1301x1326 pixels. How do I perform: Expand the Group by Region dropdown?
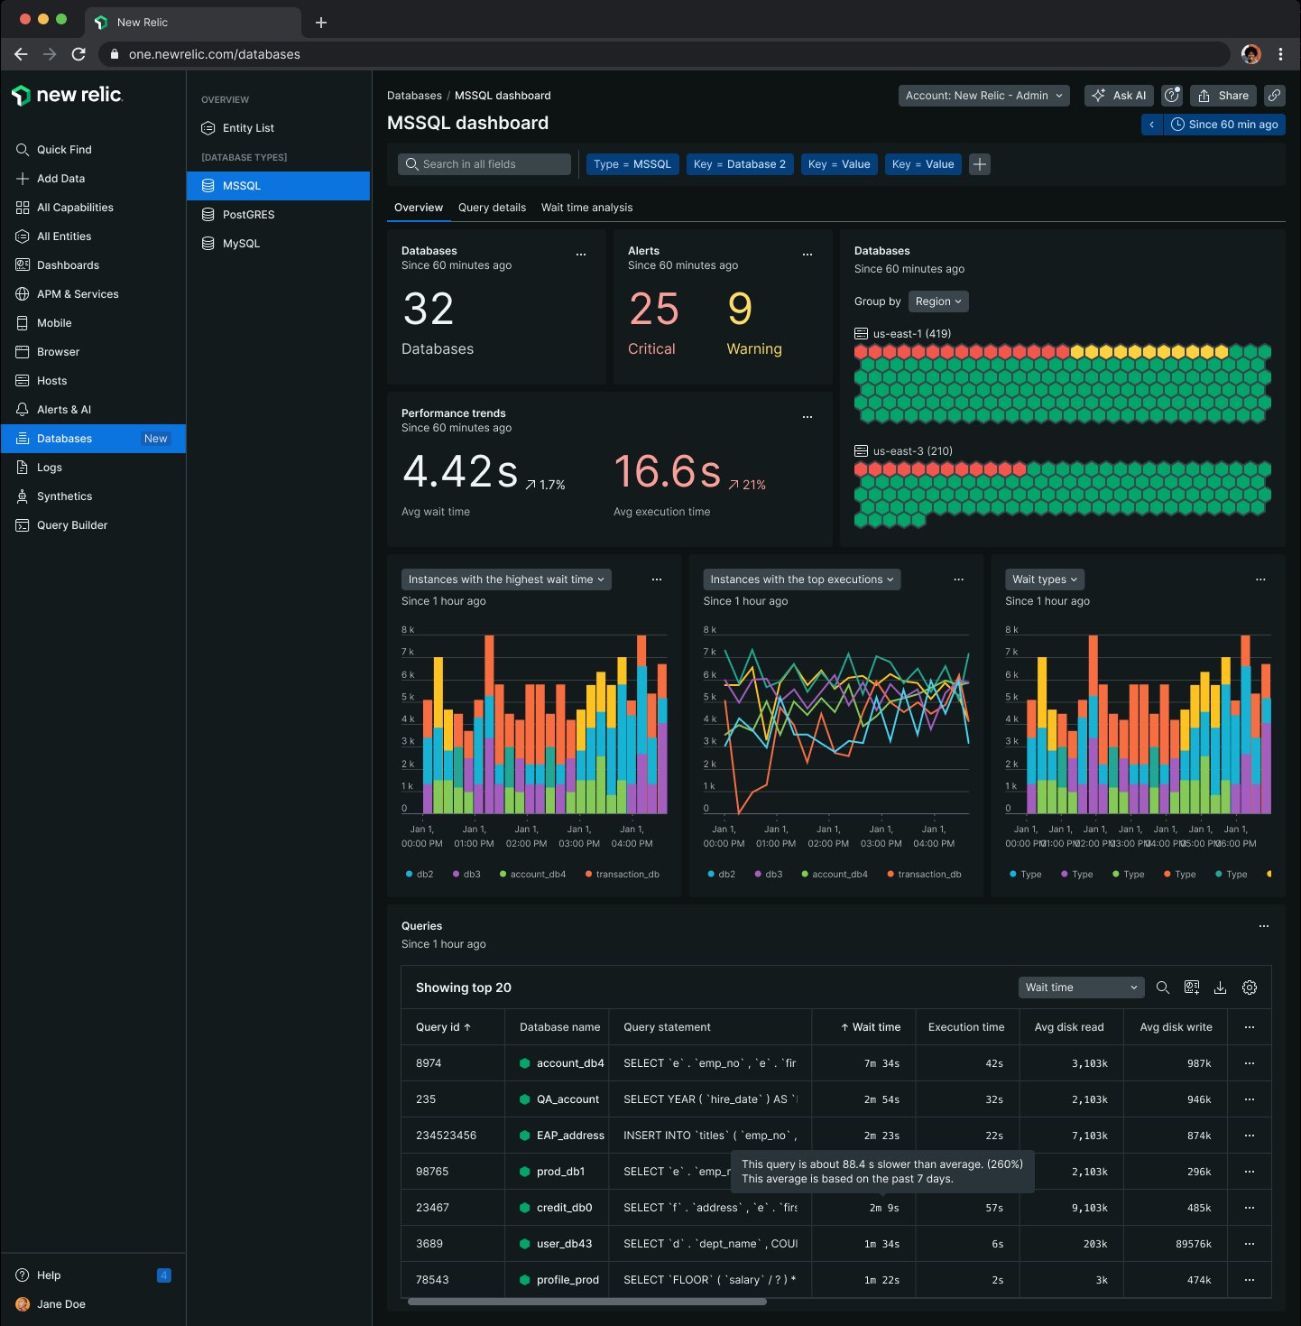938,301
